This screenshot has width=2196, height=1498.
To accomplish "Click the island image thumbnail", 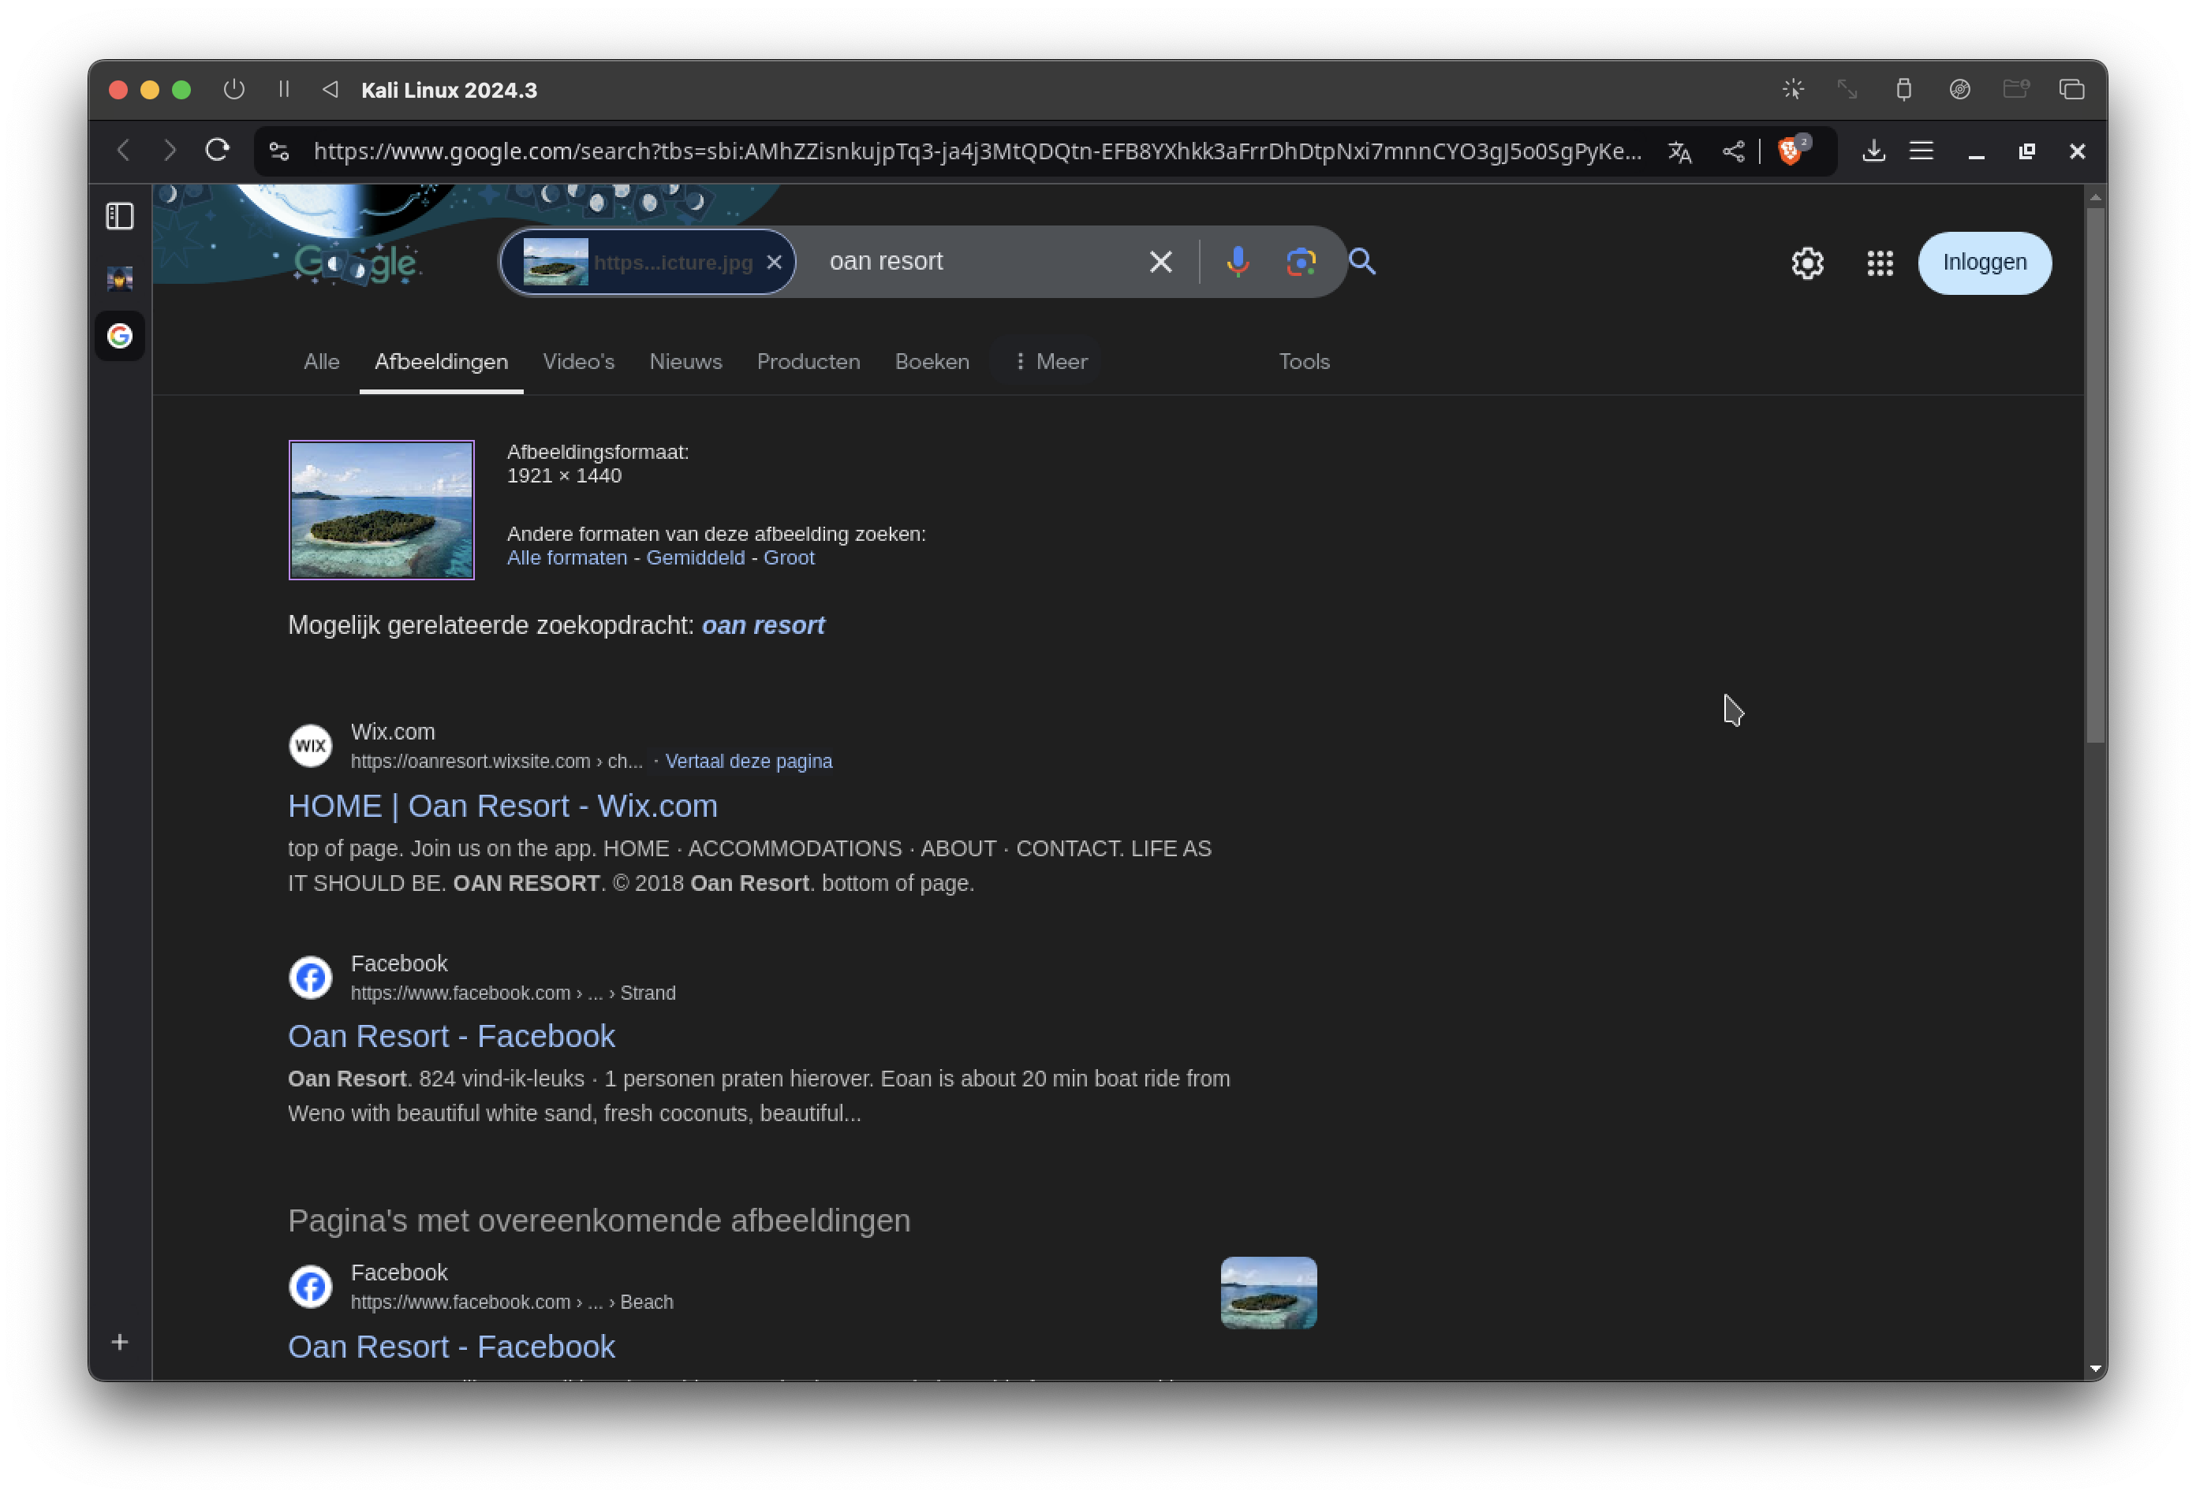I will 382,510.
